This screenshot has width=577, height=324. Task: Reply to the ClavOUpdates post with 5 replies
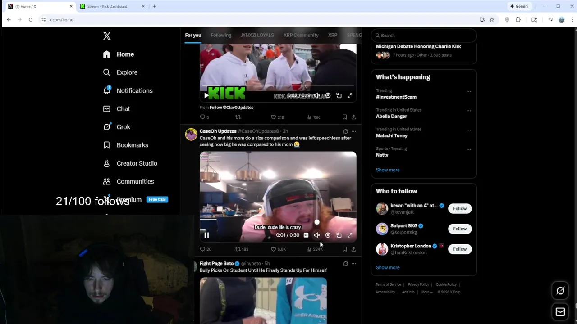coord(204,117)
